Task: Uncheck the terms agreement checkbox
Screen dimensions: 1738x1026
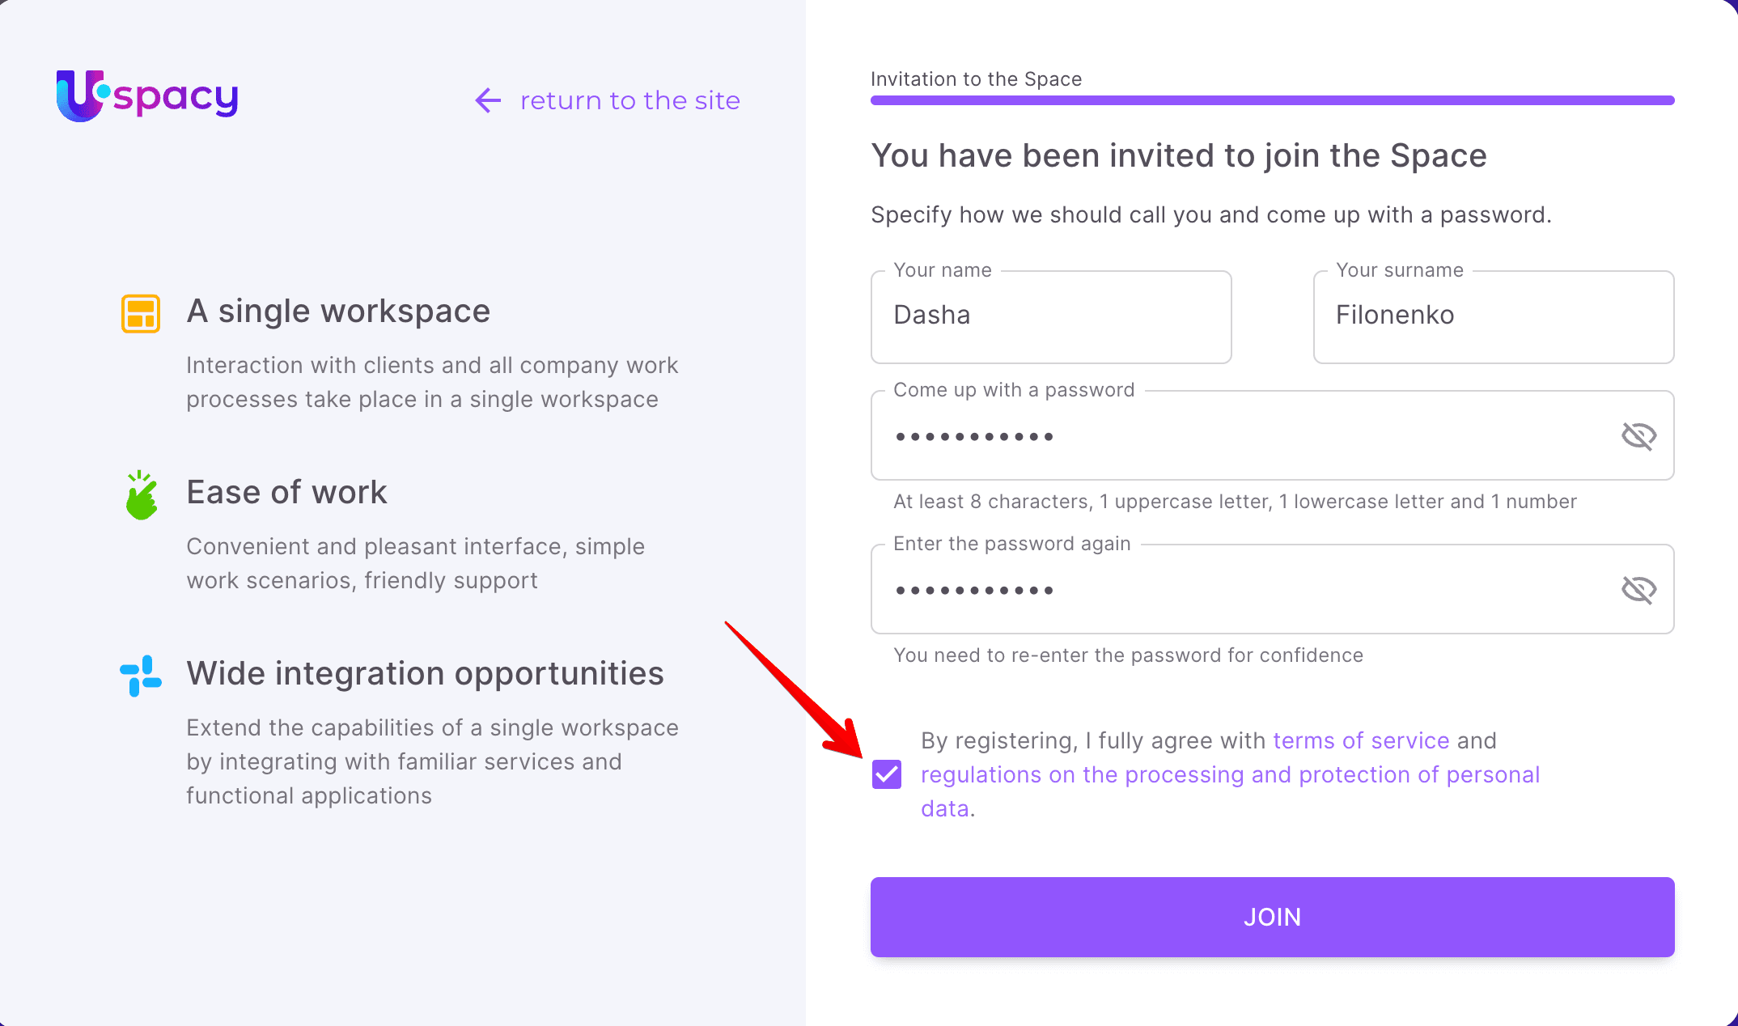Action: 887,774
